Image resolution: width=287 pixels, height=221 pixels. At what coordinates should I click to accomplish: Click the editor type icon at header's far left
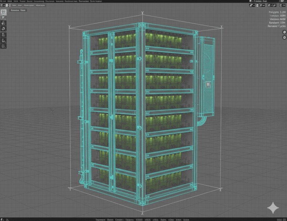pos(3,5)
